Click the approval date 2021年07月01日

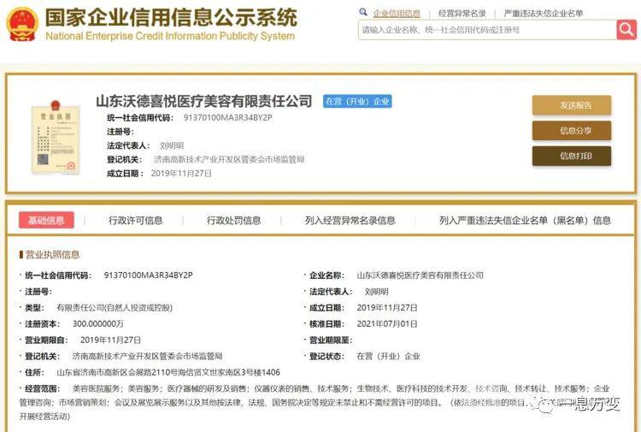point(387,324)
